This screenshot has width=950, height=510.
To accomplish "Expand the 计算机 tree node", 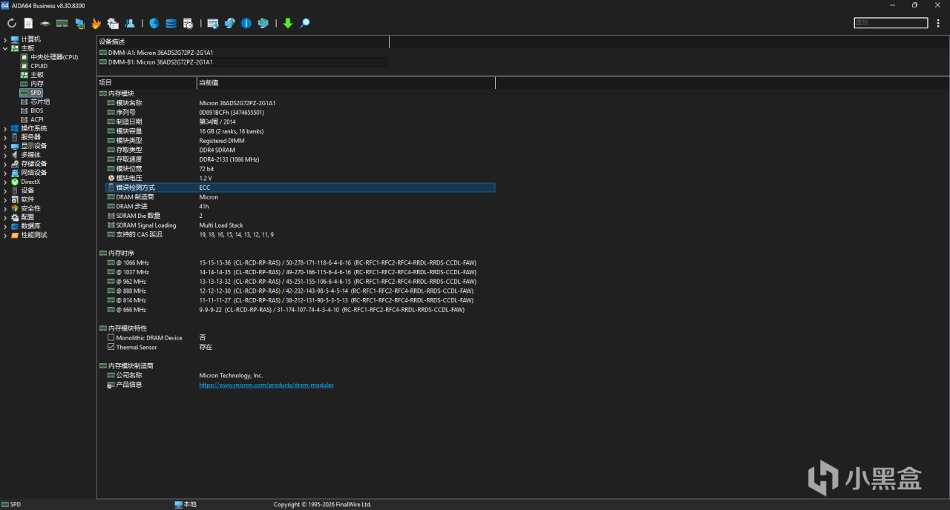I will tap(5, 39).
